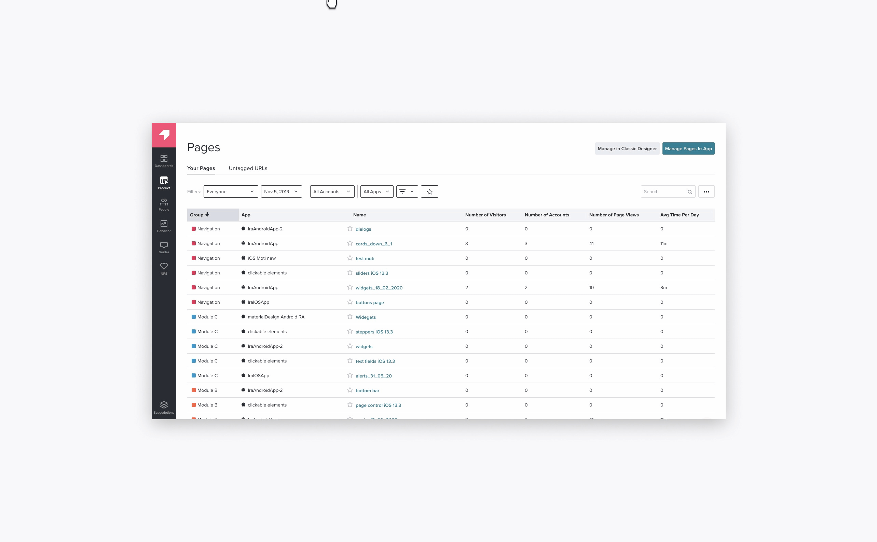Open the widgets_18_02_2020 page link
The width and height of the screenshot is (877, 542).
[379, 288]
